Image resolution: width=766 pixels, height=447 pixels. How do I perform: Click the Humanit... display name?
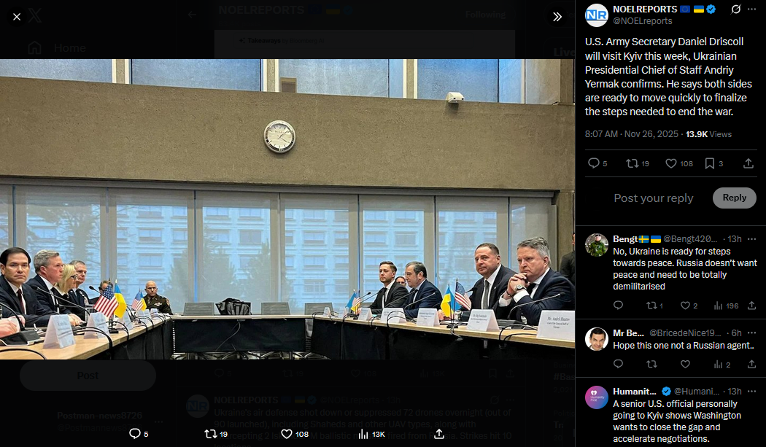point(635,392)
